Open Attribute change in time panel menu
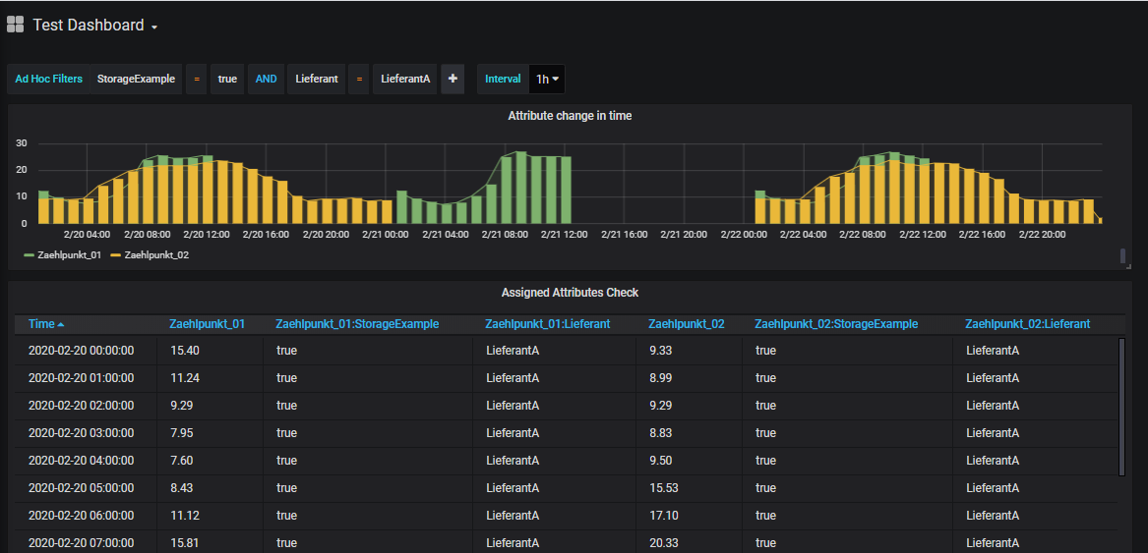The width and height of the screenshot is (1148, 553). (570, 116)
